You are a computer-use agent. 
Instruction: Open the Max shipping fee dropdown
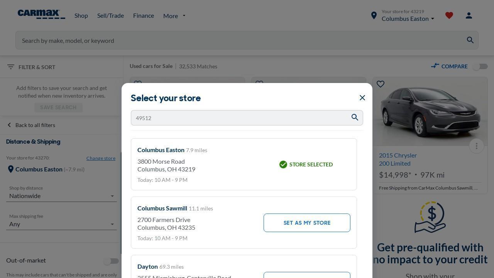(62, 224)
